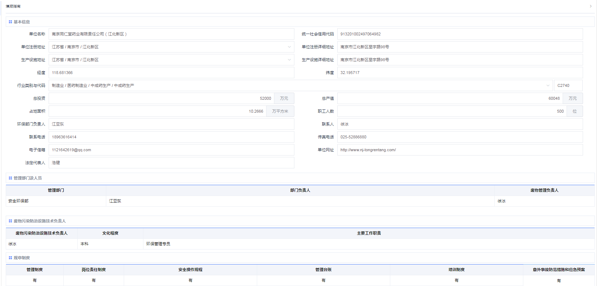The height and width of the screenshot is (286, 597).
Task: Click the 单位名称 input field
Action: tap(171, 34)
